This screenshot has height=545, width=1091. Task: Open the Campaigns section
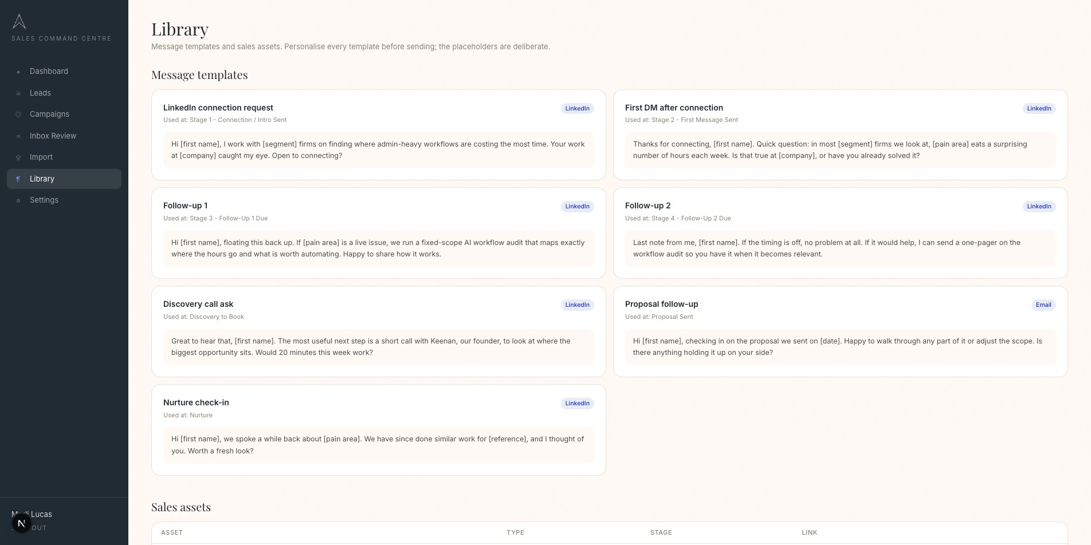[64, 114]
